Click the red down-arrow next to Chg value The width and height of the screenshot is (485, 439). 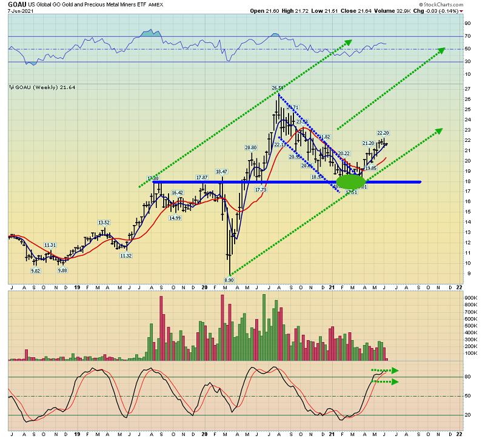pyautogui.click(x=461, y=12)
